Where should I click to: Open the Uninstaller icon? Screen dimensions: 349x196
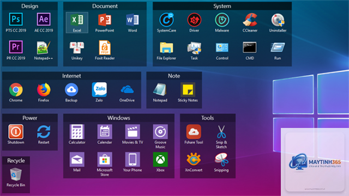point(278,20)
